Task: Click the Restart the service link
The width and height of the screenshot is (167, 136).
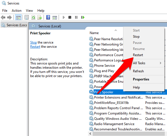Action: [35, 47]
